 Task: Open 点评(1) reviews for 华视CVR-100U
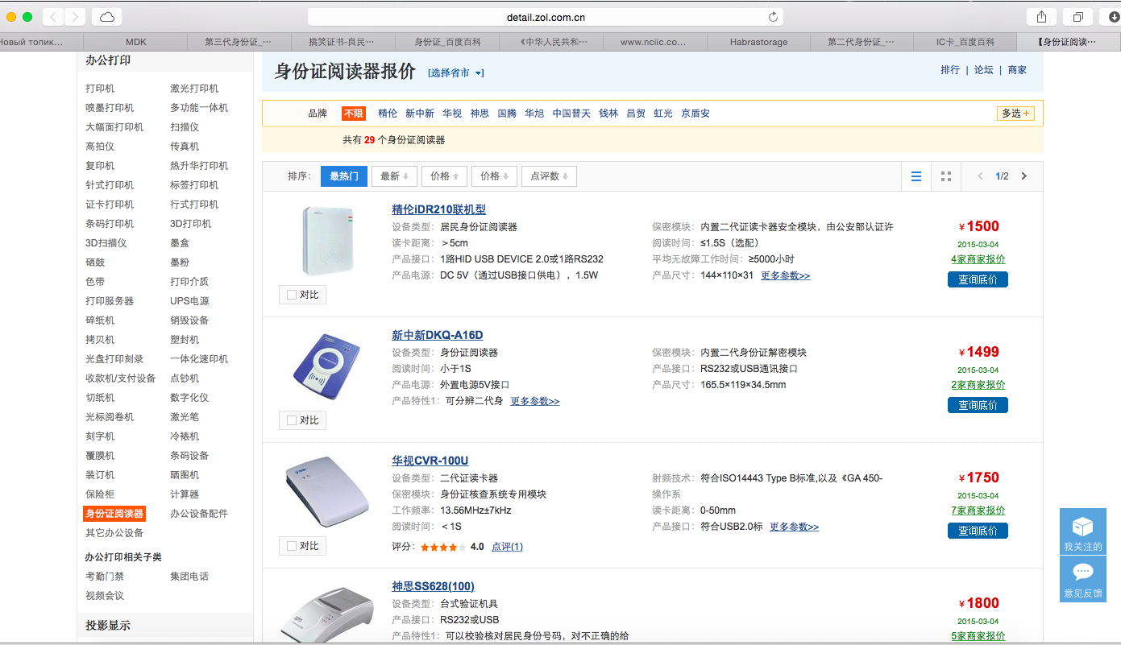507,547
